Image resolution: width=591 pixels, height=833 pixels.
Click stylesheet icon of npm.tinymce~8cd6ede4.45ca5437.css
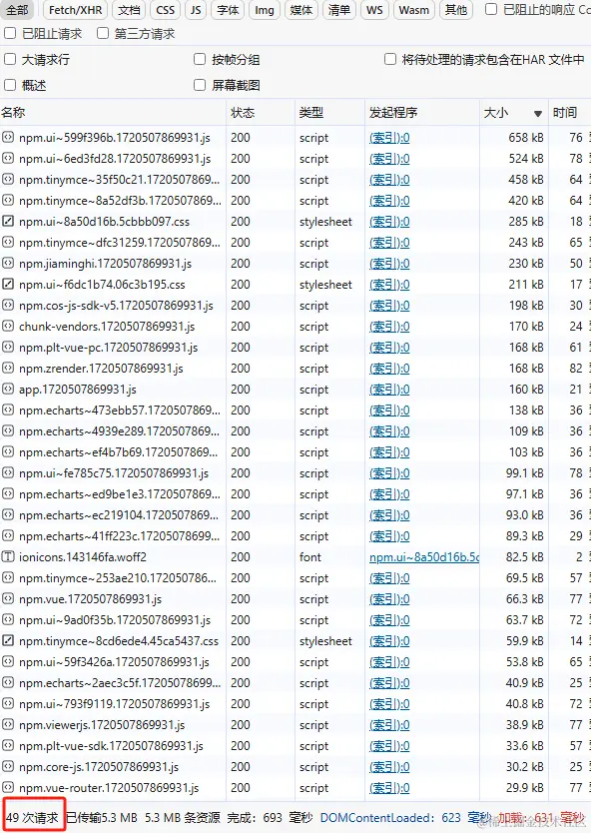point(8,640)
